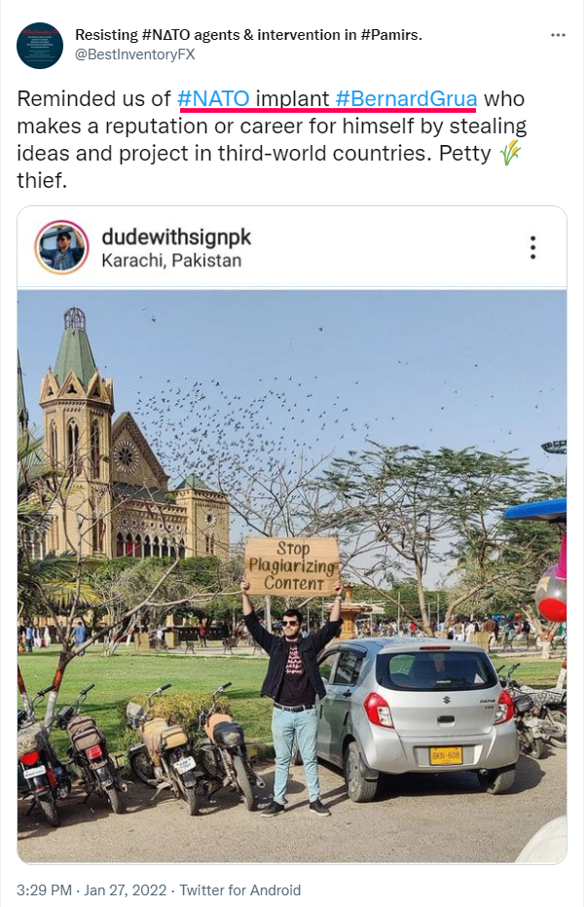The height and width of the screenshot is (907, 586).
Task: Click the wheat sheaf emoji in tweet text
Action: [x=510, y=154]
